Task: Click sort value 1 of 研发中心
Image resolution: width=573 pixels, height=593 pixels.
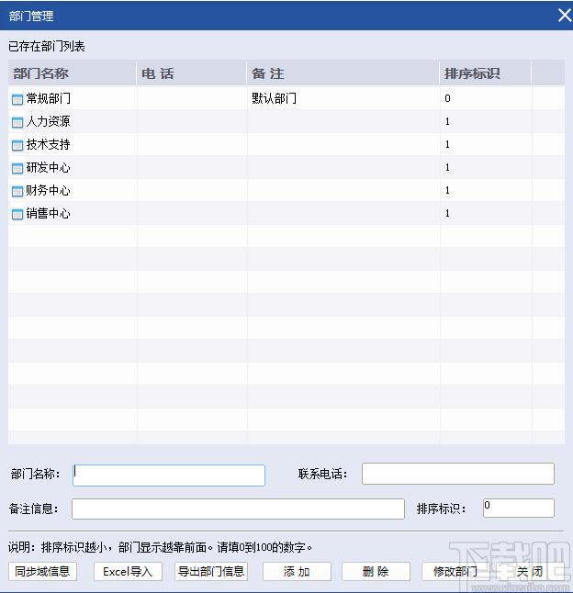Action: pos(447,168)
